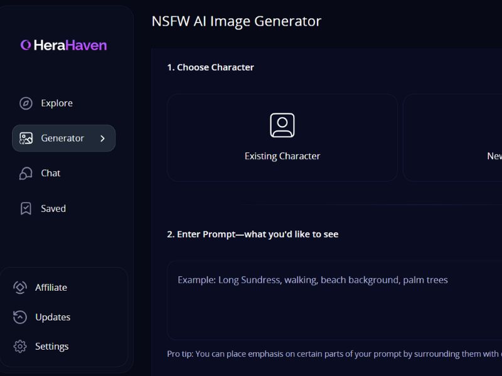The width and height of the screenshot is (502, 376).
Task: Go to the Chat section
Action: click(x=51, y=173)
